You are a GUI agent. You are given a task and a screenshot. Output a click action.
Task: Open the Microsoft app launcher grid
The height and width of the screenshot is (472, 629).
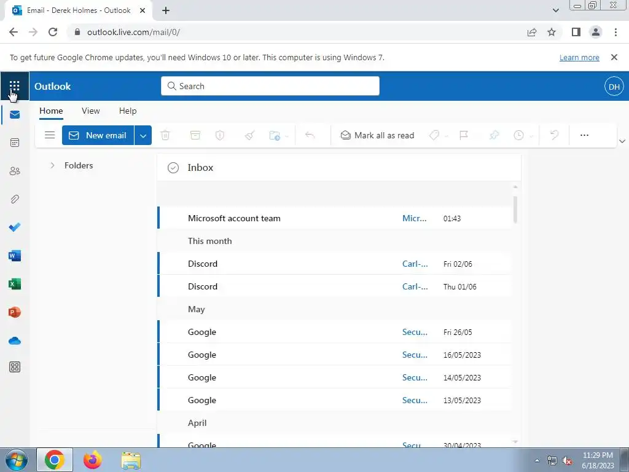pos(15,86)
